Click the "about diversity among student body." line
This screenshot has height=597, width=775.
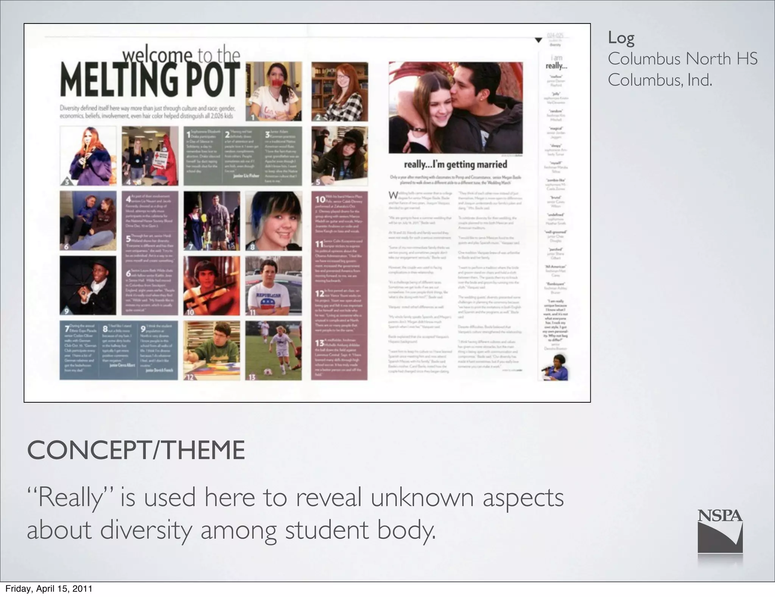(232, 530)
